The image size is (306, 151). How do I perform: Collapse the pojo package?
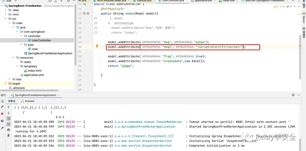pos(21,45)
